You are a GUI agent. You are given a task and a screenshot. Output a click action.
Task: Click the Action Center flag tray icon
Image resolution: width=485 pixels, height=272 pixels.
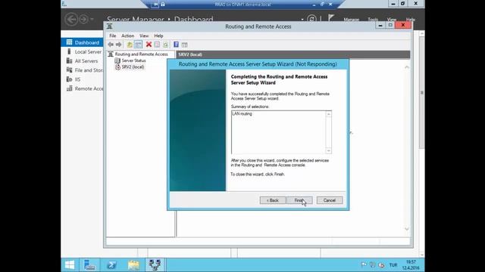364,265
